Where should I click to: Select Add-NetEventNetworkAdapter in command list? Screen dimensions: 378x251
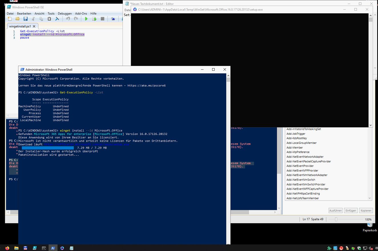click(305, 157)
